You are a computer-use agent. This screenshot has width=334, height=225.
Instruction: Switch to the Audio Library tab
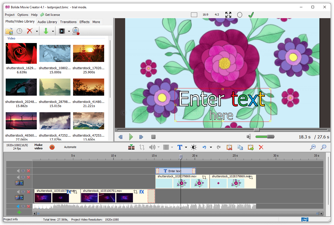tap(47, 22)
